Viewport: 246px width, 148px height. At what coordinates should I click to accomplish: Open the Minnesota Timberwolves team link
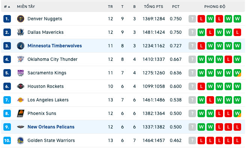coord(54,46)
